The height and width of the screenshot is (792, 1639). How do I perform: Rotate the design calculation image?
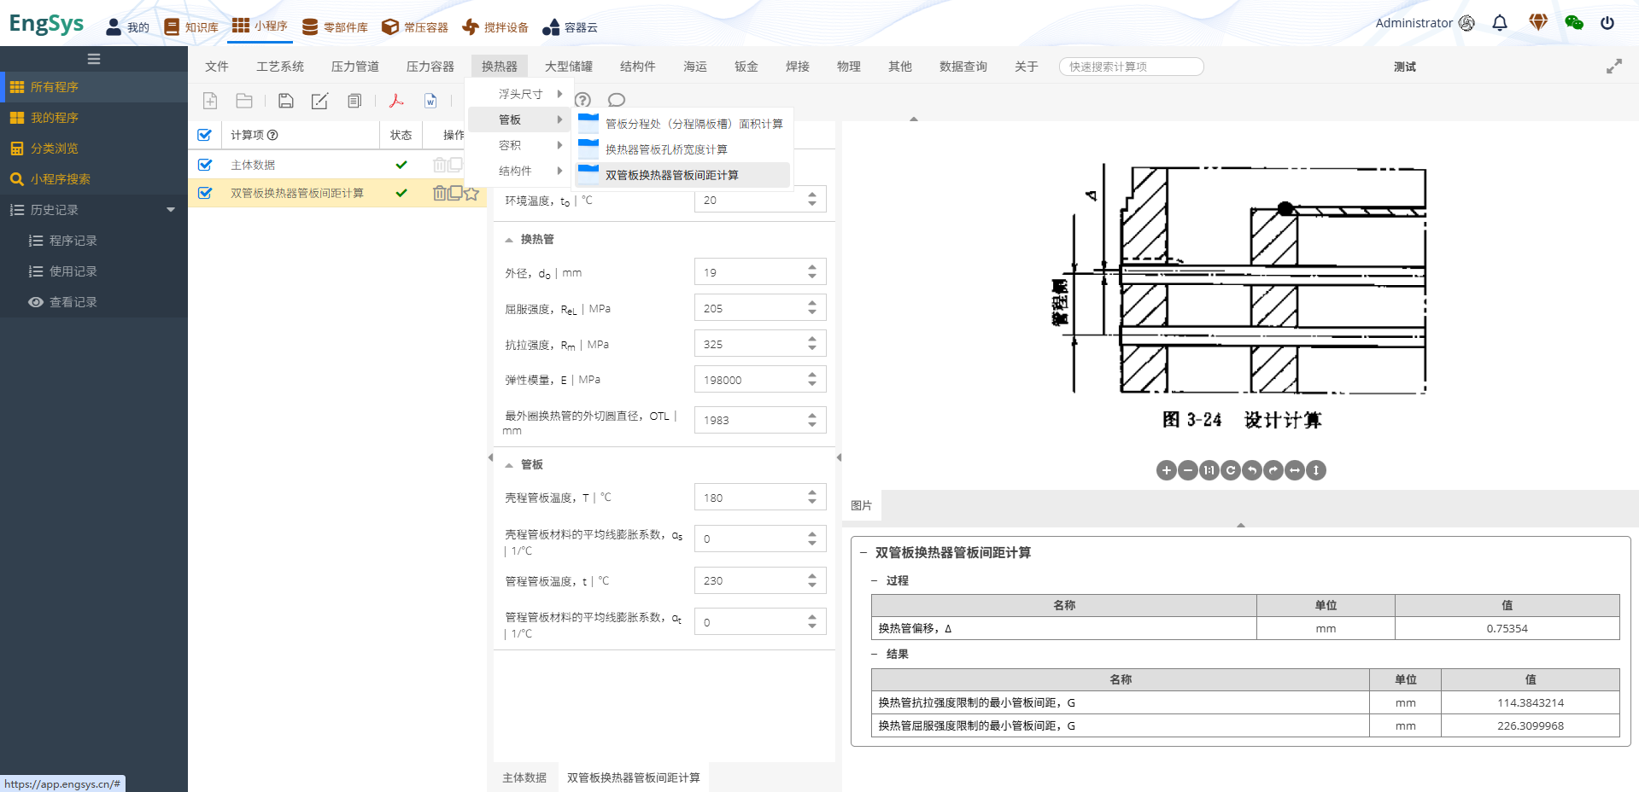[x=1230, y=470]
